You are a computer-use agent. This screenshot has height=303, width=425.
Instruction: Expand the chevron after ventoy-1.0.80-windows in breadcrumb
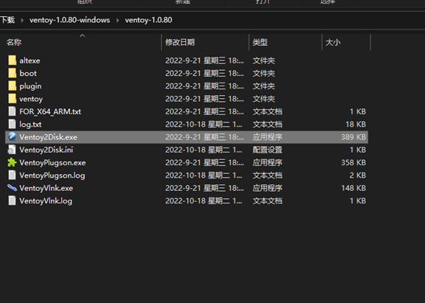point(117,20)
